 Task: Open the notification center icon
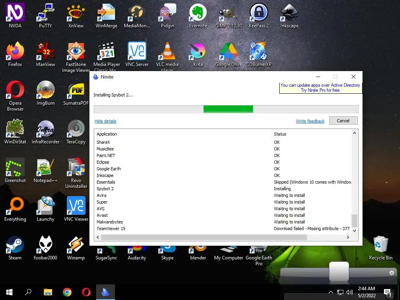tap(388, 292)
